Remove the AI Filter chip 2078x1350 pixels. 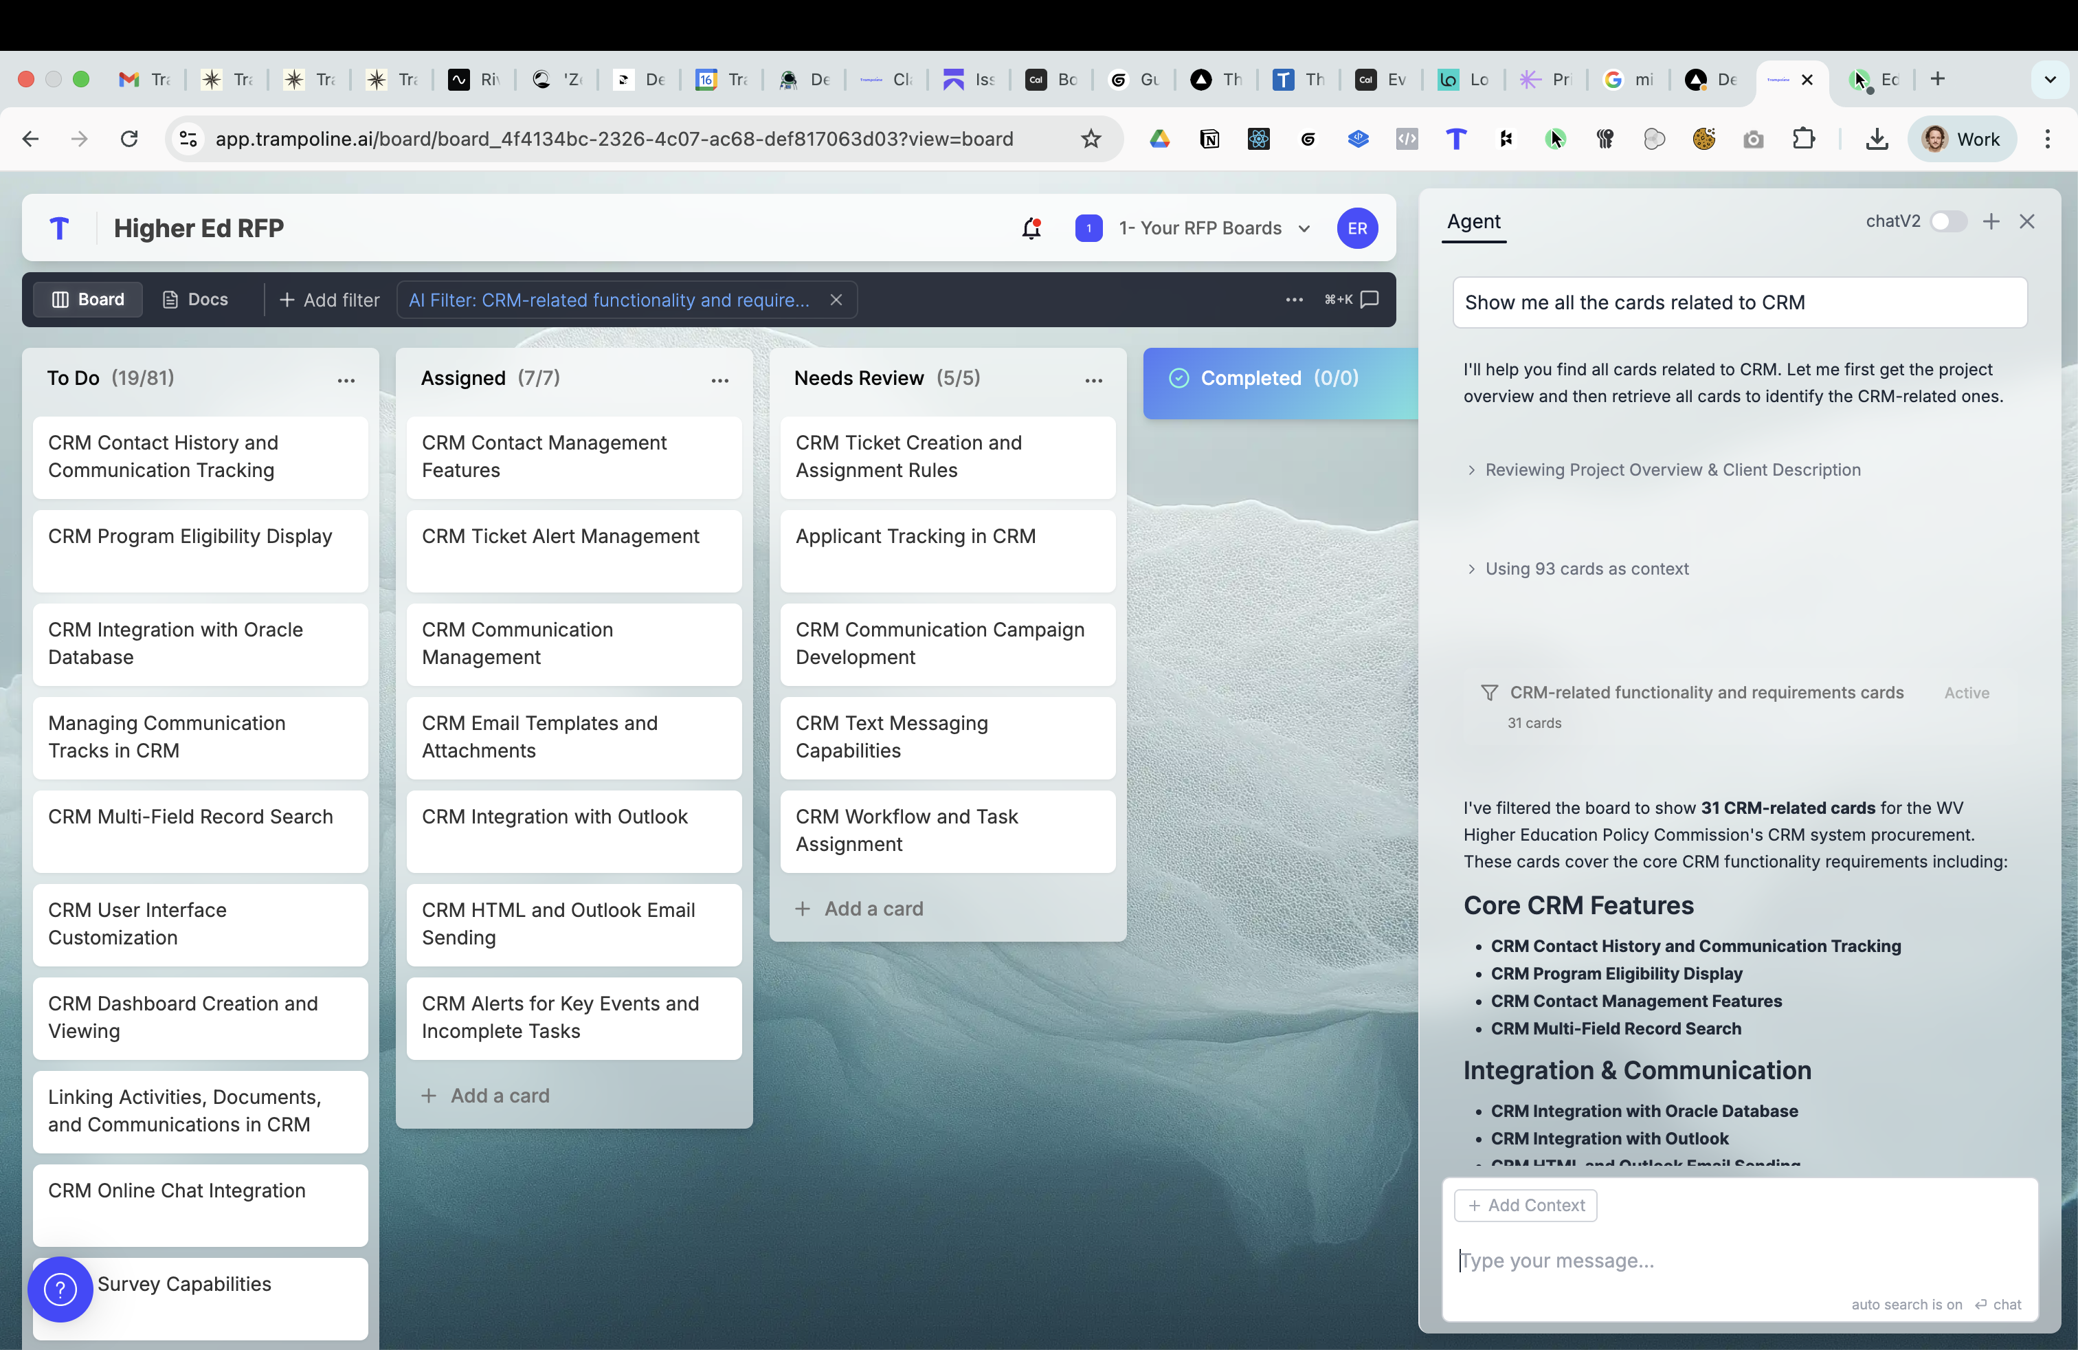(836, 300)
